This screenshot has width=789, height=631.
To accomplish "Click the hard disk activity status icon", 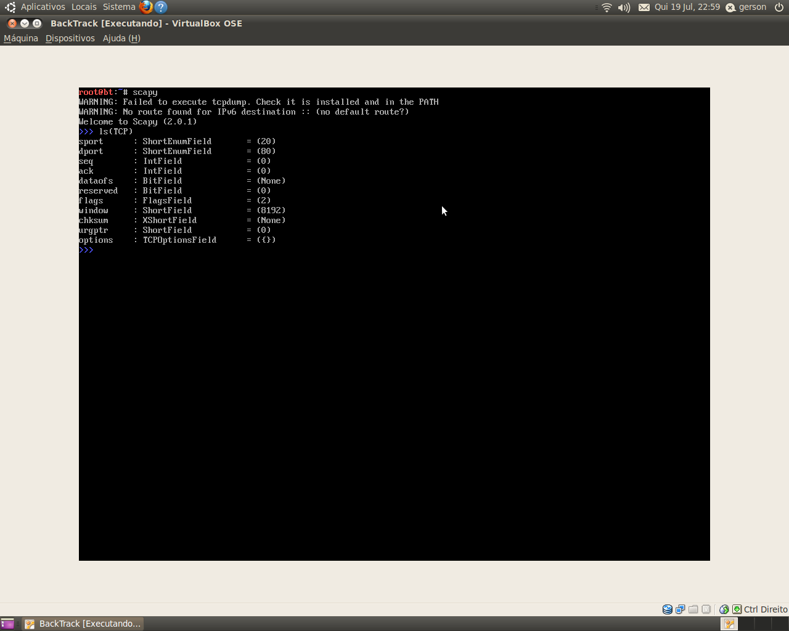I will [667, 609].
